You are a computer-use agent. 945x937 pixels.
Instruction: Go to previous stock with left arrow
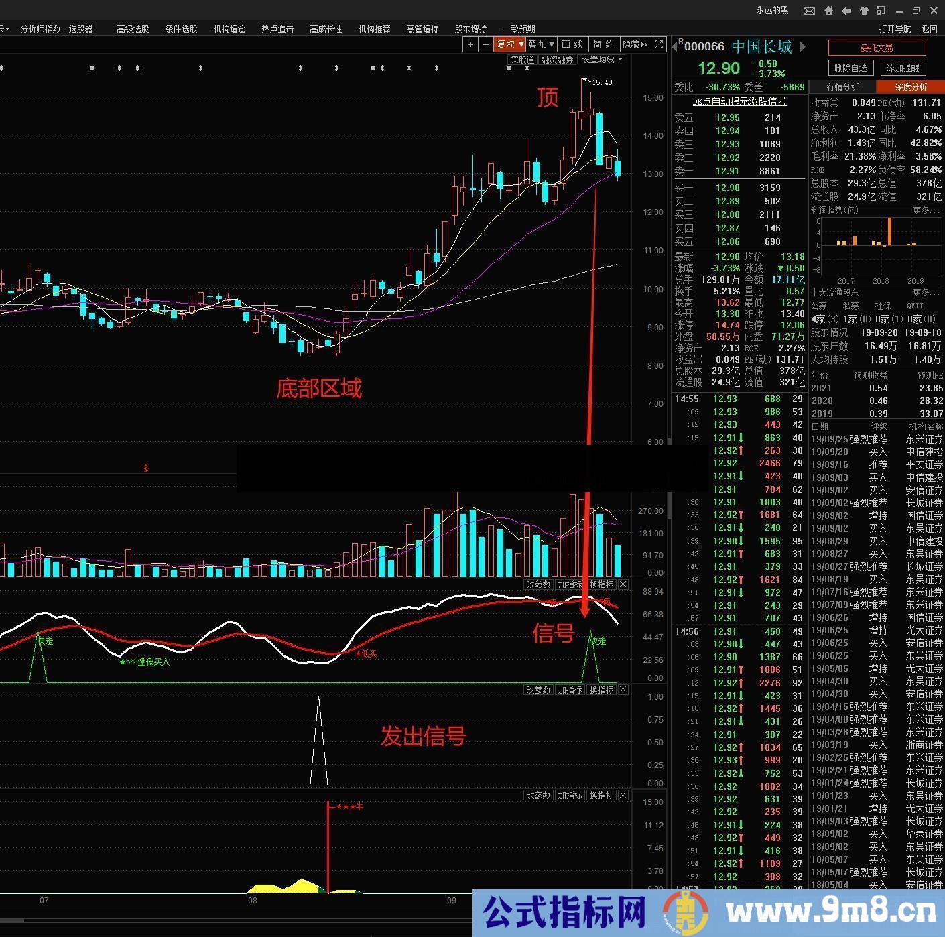675,46
